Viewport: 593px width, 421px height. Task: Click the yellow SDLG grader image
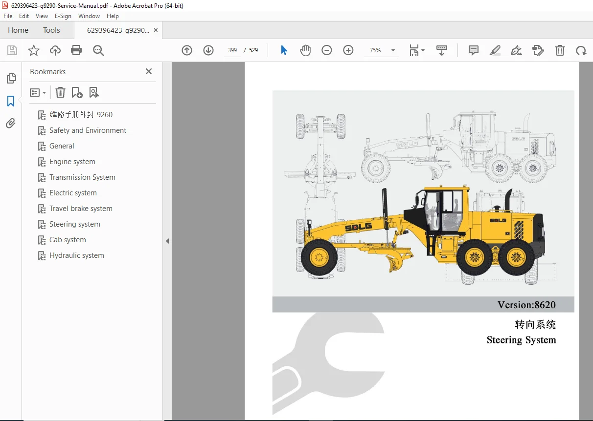point(422,231)
